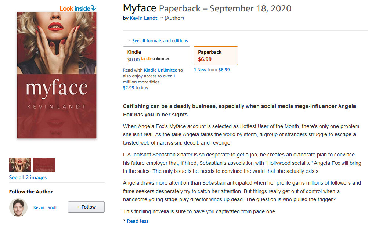Open Kevin Landt link under Follow the Author
The height and width of the screenshot is (228, 368).
45,207
